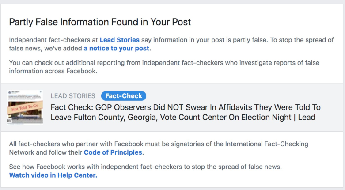Click the "You can check out additional reporting" paragraph
This screenshot has width=345, height=190.
click(x=164, y=67)
